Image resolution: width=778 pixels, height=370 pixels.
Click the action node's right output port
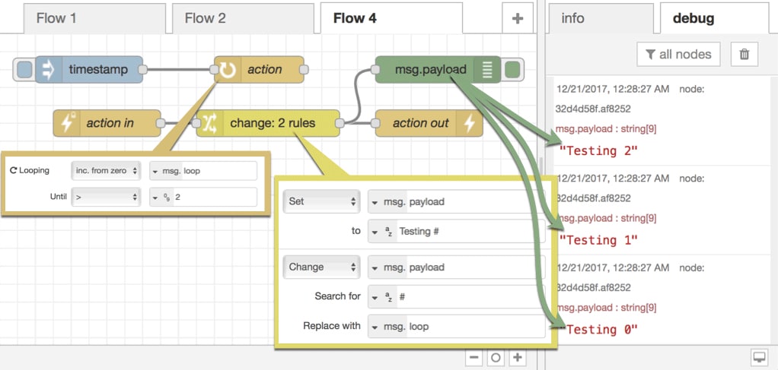[305, 69]
